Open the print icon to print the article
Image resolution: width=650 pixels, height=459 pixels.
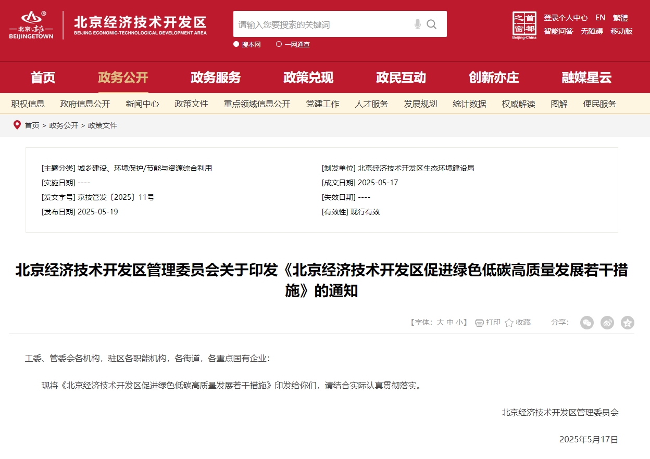click(479, 323)
